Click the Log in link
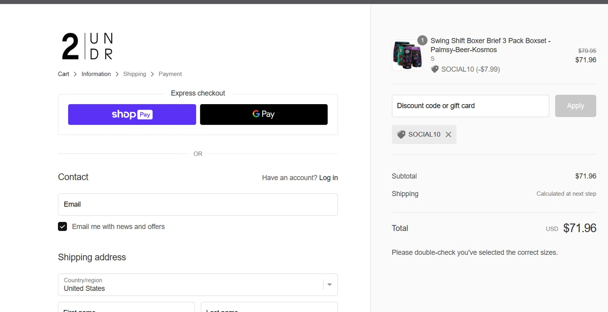This screenshot has height=312, width=608. [x=328, y=177]
